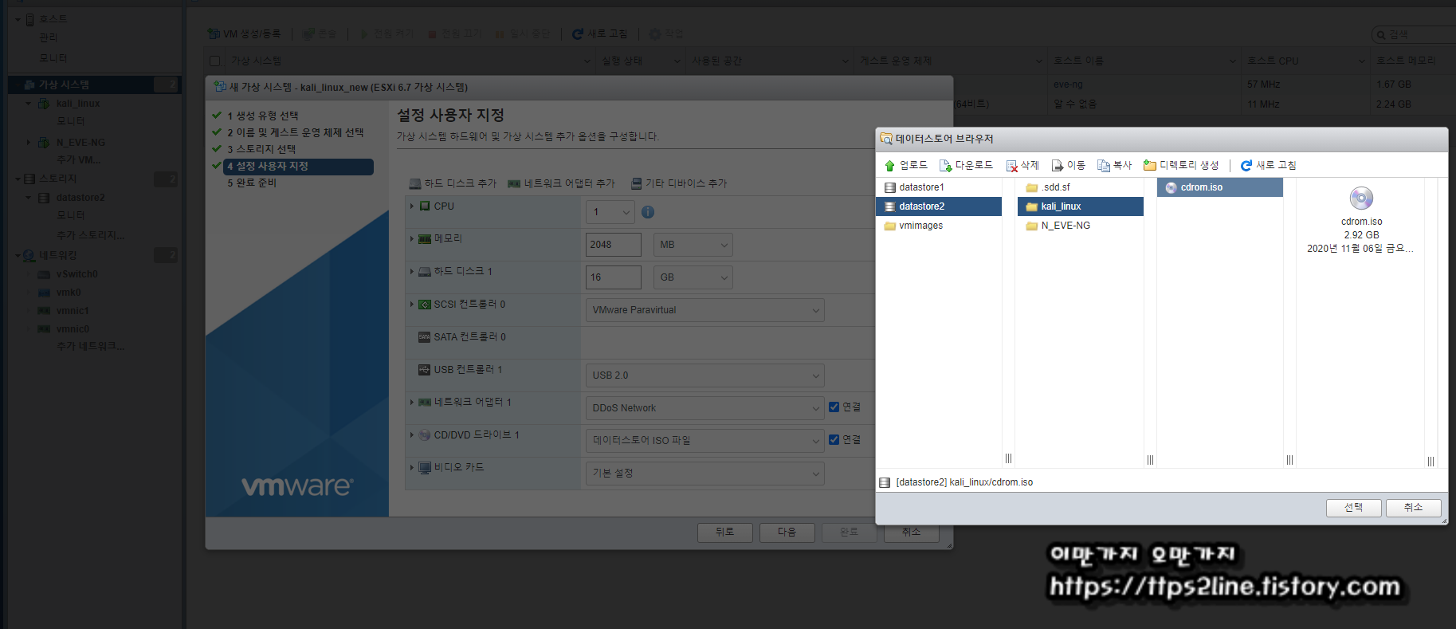Click the refresh icon in datastore browser
1456x629 pixels.
(x=1246, y=166)
